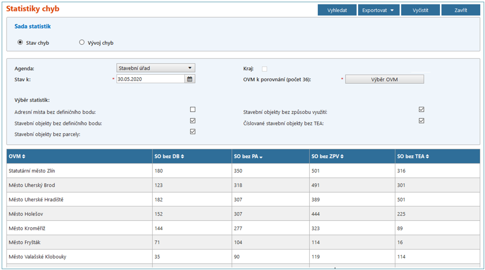Sort by SO bez TEA column
Screen dimensions: 485x270
[427, 156]
